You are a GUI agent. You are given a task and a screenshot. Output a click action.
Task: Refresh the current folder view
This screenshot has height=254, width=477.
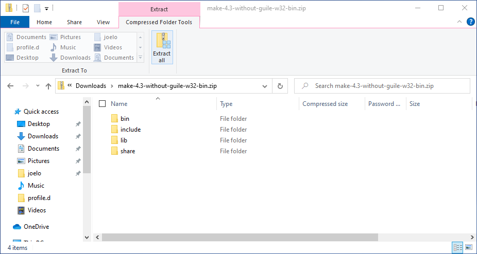[280, 86]
